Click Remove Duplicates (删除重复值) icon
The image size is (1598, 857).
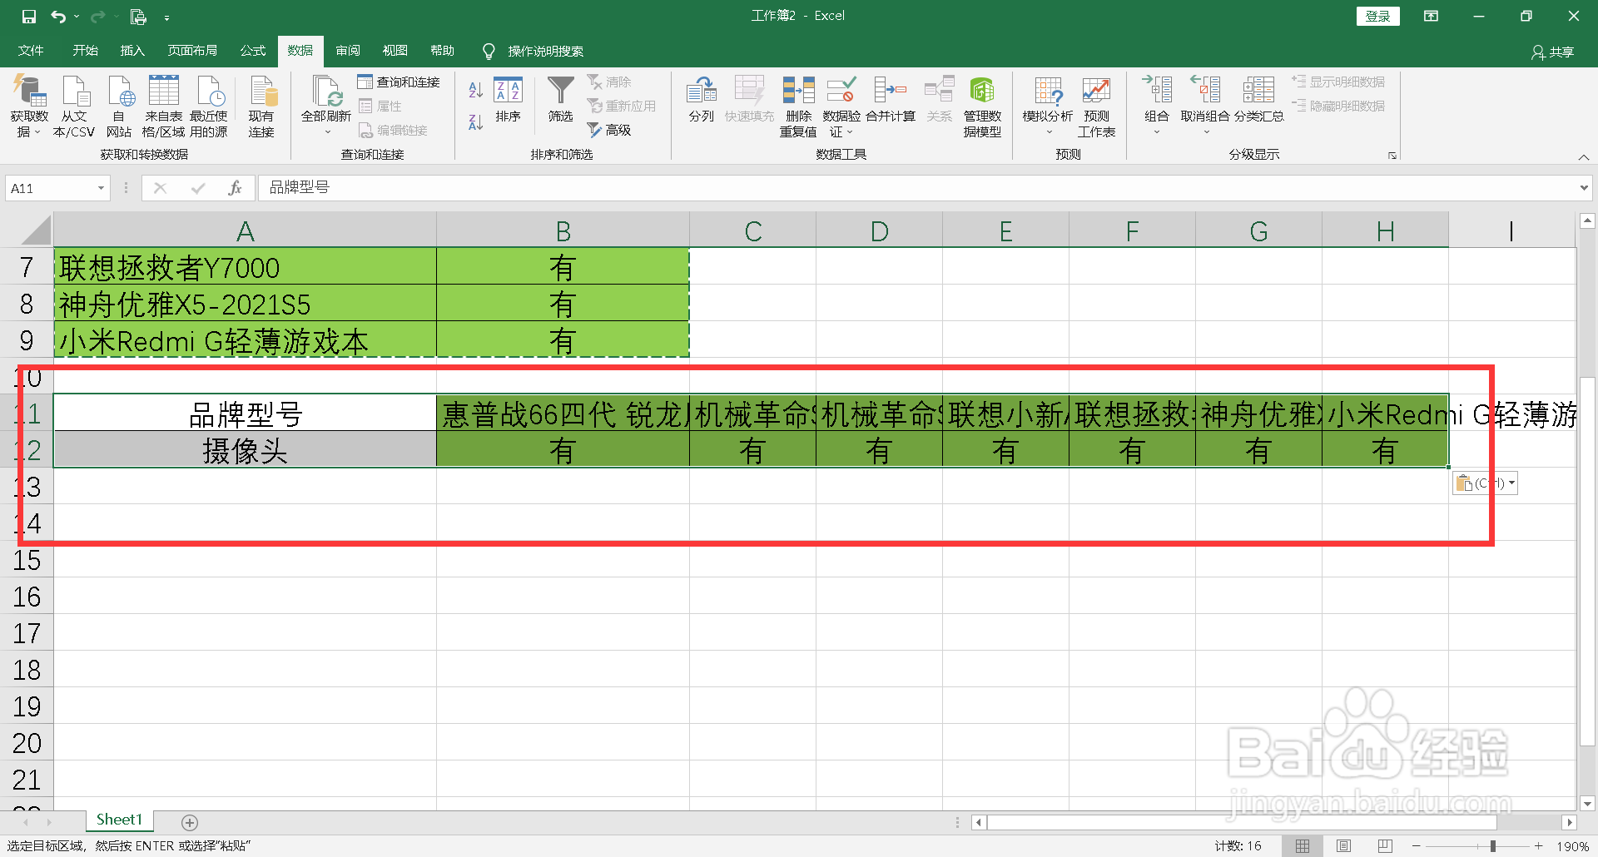click(x=798, y=107)
